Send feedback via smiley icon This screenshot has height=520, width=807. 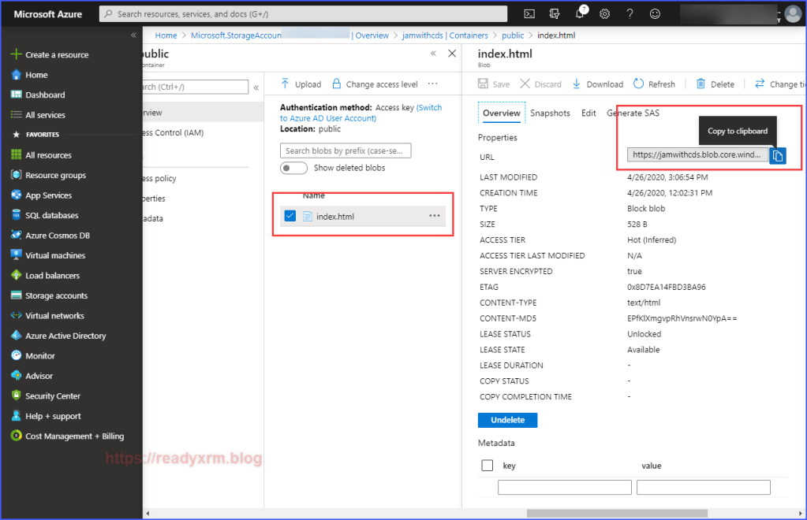tap(655, 14)
